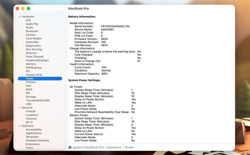250x155 pixels.
Task: Select Apple Pay in the sidebar
Action: point(32,24)
